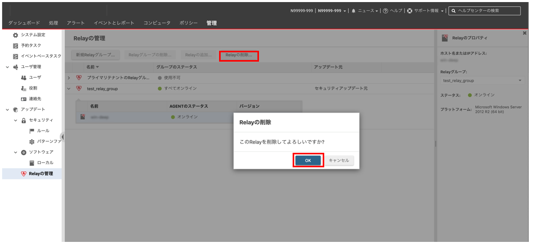This screenshot has width=534, height=245.
Task: Click the Relayグループの削除 button
Action: [150, 55]
